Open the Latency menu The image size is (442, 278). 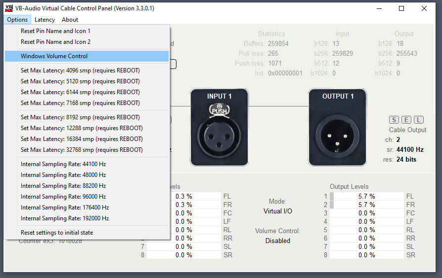(44, 20)
